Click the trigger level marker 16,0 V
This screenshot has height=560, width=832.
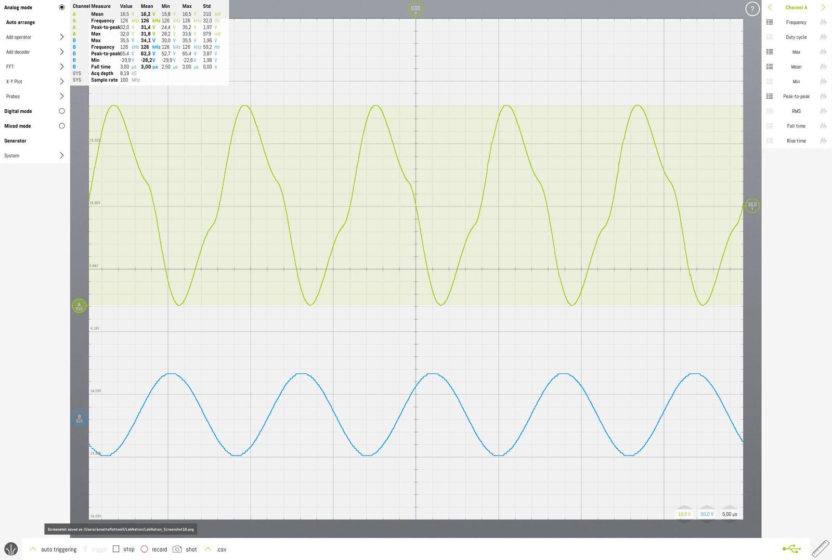(752, 205)
